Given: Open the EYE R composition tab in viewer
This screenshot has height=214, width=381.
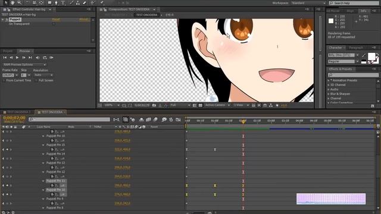Looking at the screenshot, I should click(x=169, y=15).
